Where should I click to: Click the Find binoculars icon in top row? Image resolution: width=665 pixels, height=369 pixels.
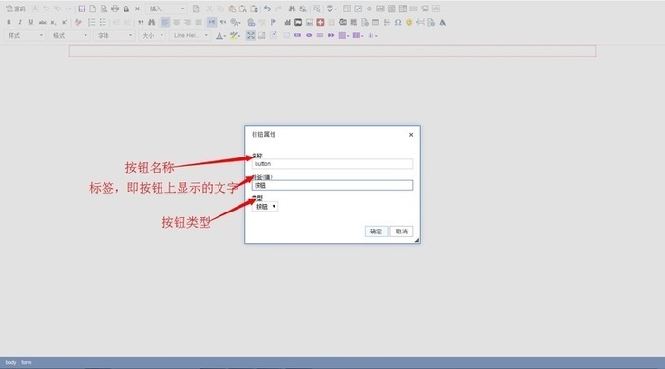point(292,9)
